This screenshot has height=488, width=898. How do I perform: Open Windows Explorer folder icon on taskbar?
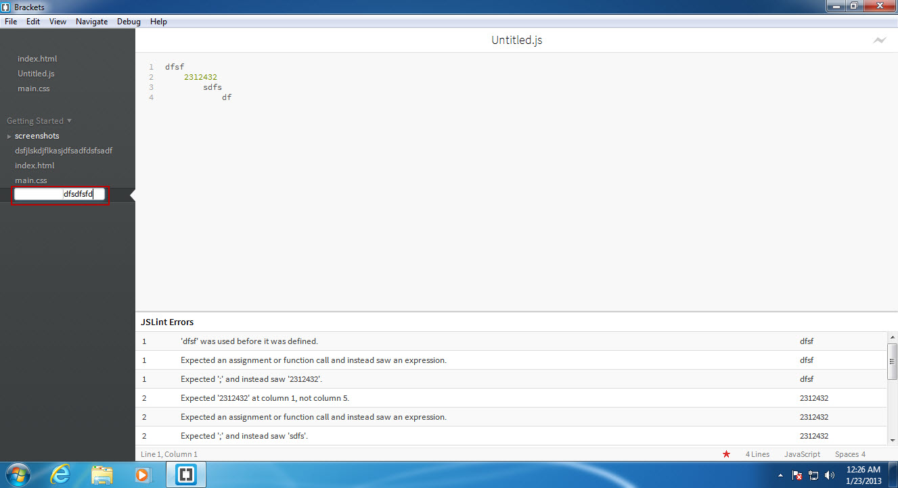coord(102,474)
